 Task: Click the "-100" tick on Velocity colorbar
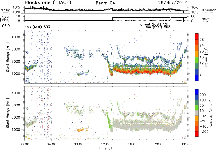click(x=204, y=126)
